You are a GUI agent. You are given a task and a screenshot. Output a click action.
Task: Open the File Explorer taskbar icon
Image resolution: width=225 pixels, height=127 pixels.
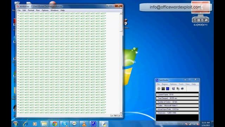tap(44, 124)
